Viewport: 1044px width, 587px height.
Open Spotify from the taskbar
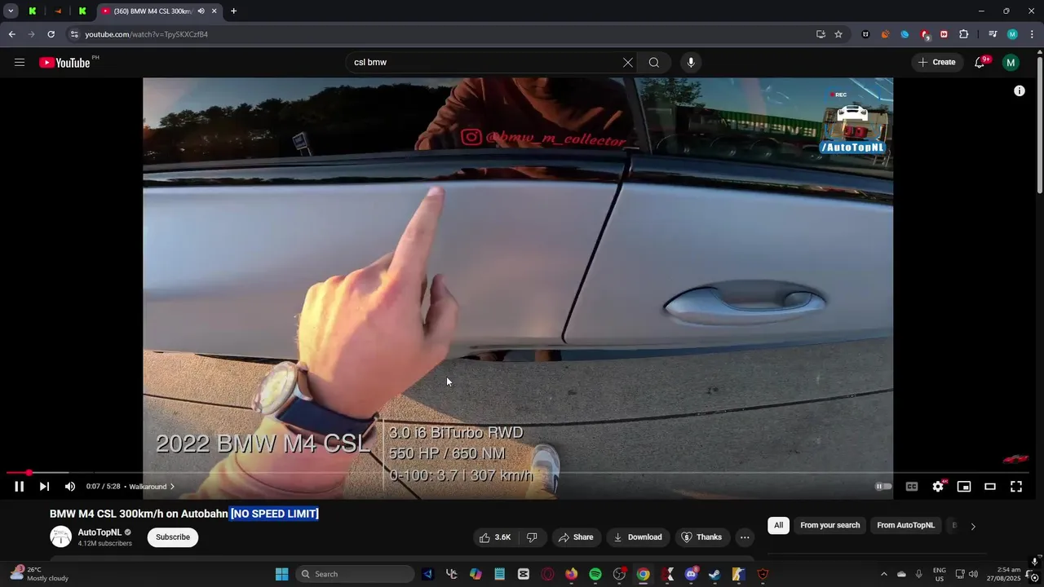click(595, 574)
